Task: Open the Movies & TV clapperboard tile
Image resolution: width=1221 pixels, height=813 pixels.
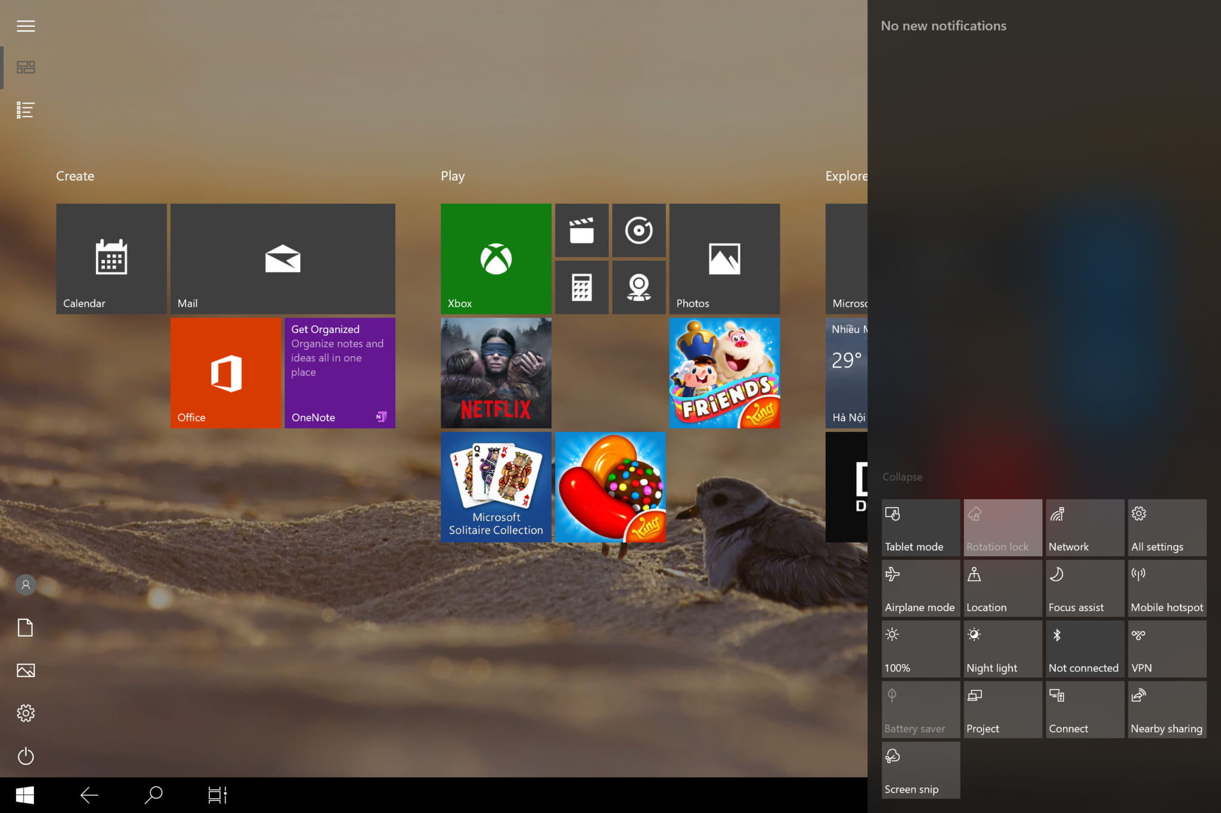Action: [581, 230]
